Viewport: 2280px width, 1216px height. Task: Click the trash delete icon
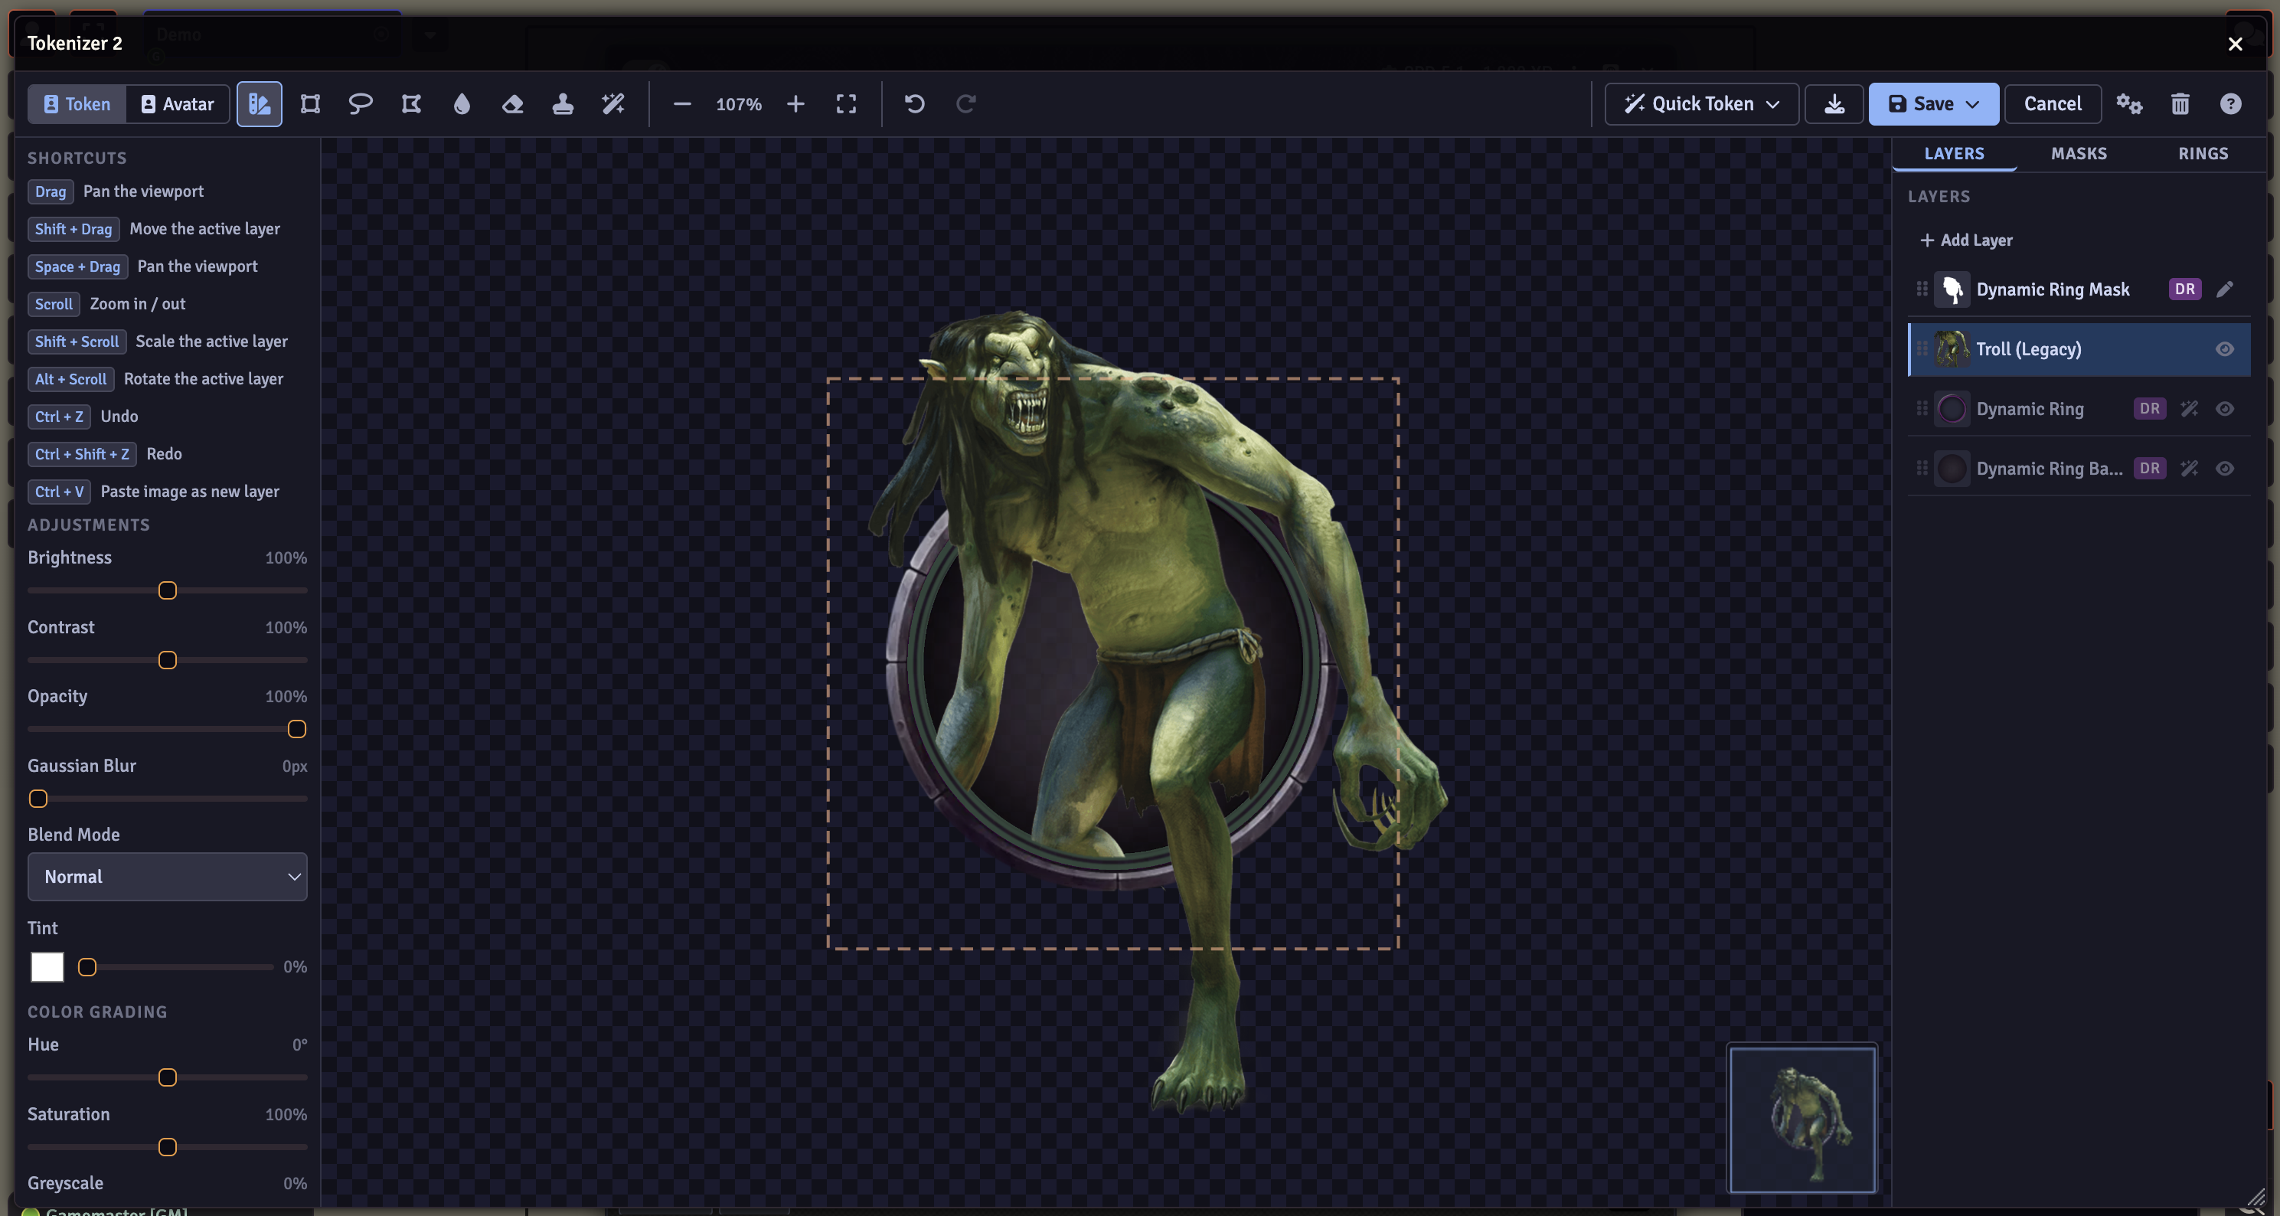pyautogui.click(x=2180, y=104)
